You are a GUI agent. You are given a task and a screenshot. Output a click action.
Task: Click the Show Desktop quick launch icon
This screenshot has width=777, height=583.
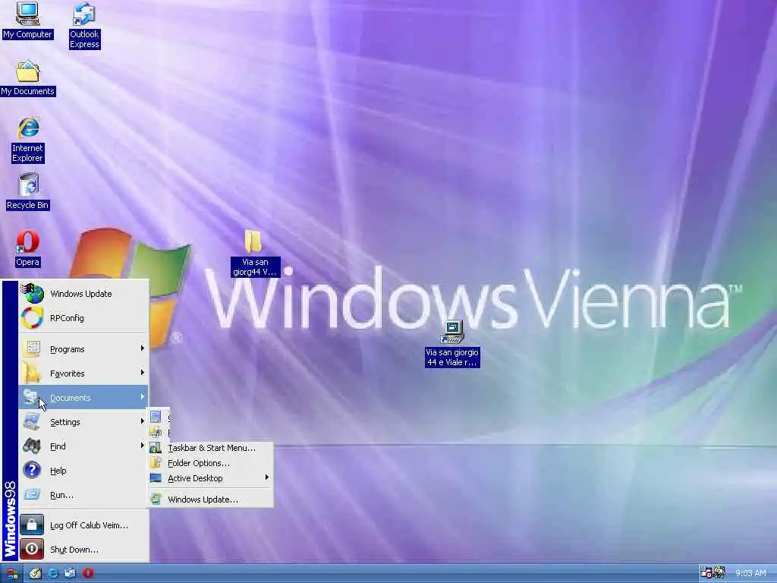click(35, 574)
